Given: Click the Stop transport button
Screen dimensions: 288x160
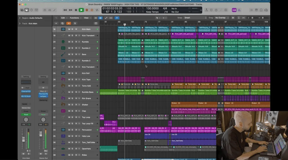Looking at the screenshot, I should click(x=76, y=10).
